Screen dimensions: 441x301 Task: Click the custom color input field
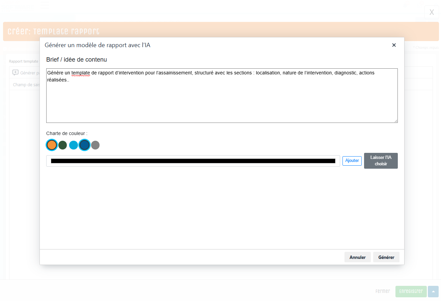coord(193,161)
